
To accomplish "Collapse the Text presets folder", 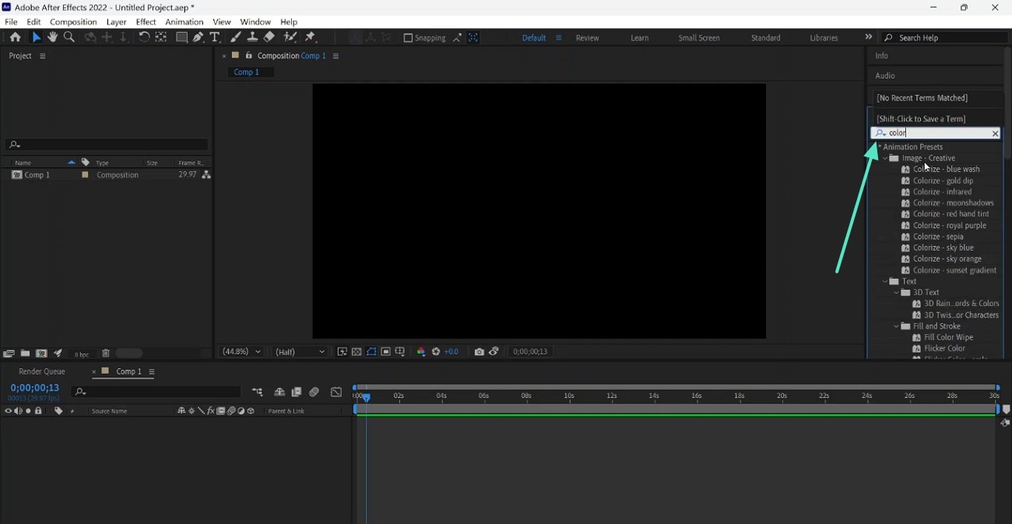I will [x=886, y=282].
